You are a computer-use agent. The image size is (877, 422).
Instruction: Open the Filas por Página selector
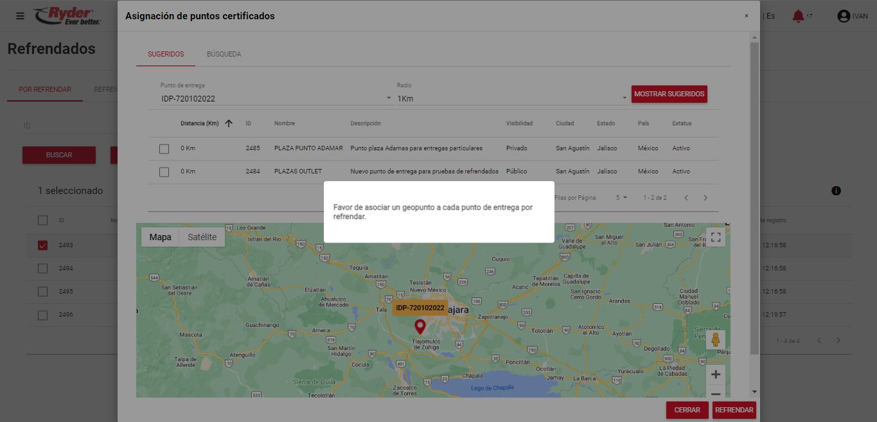coord(621,198)
